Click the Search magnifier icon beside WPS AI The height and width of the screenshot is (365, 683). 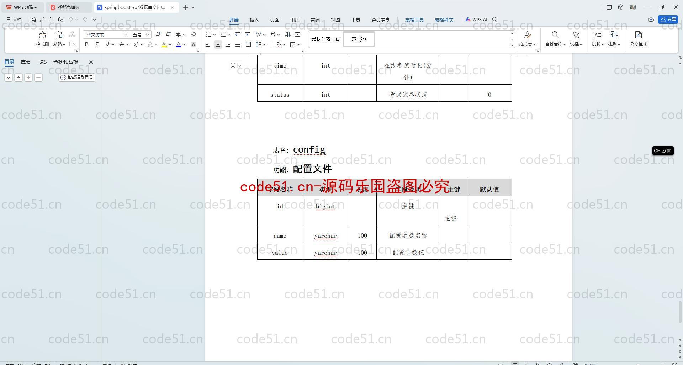click(x=495, y=20)
